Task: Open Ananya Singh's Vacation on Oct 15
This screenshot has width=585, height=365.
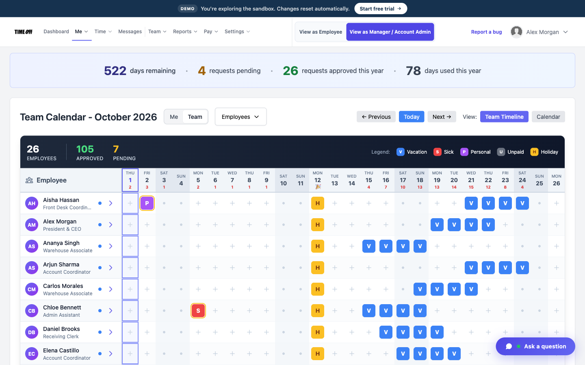Action: click(369, 246)
